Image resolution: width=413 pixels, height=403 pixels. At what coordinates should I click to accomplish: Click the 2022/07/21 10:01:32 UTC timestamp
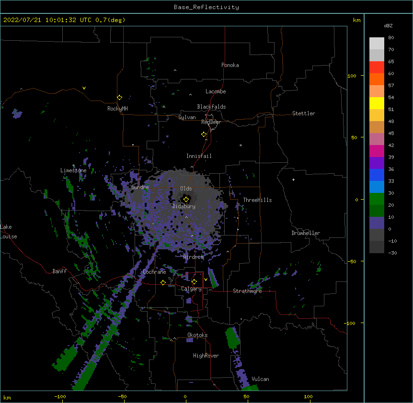point(47,20)
